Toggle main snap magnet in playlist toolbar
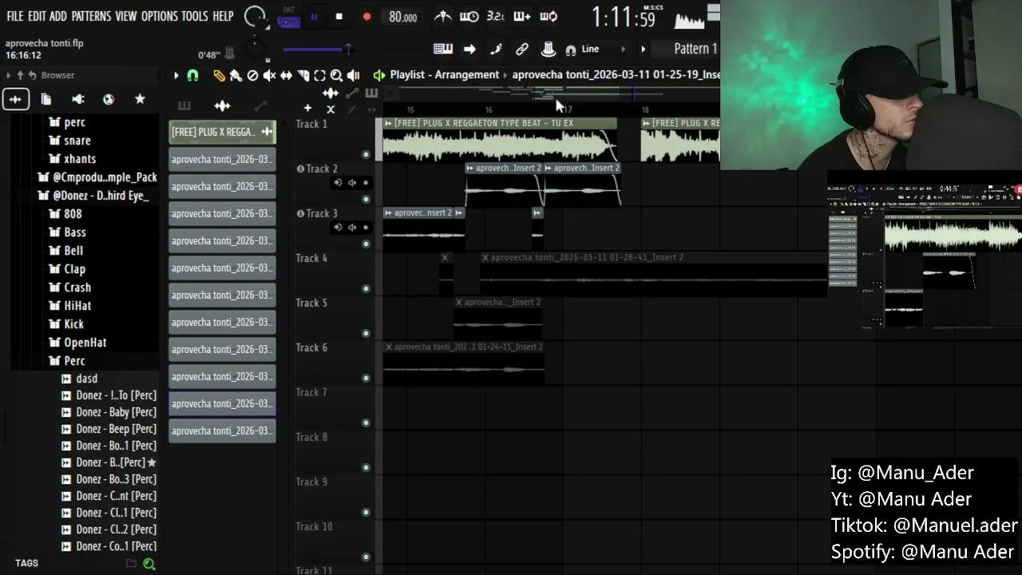1022x575 pixels. click(x=192, y=75)
